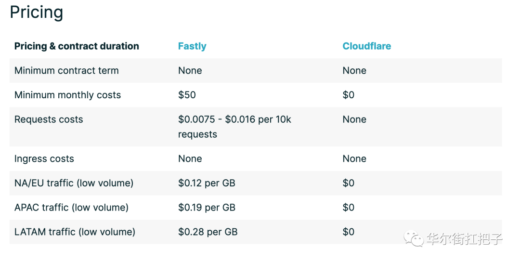Click the Minimum contract term row label
Viewport: 520px width, 262px height.
pos(66,71)
